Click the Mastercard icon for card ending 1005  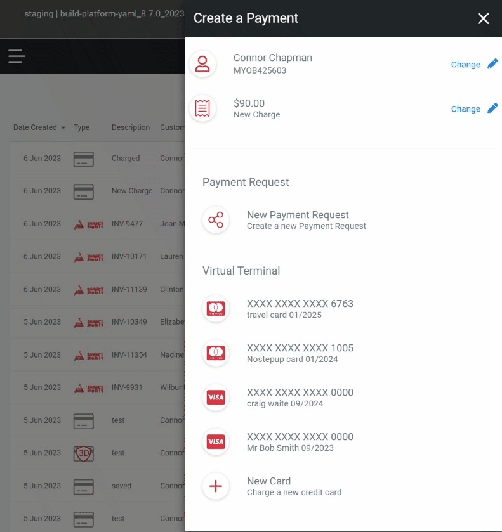click(216, 353)
